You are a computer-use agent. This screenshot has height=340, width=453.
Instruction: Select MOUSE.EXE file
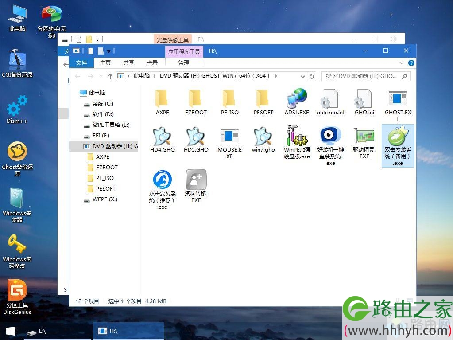click(x=230, y=143)
